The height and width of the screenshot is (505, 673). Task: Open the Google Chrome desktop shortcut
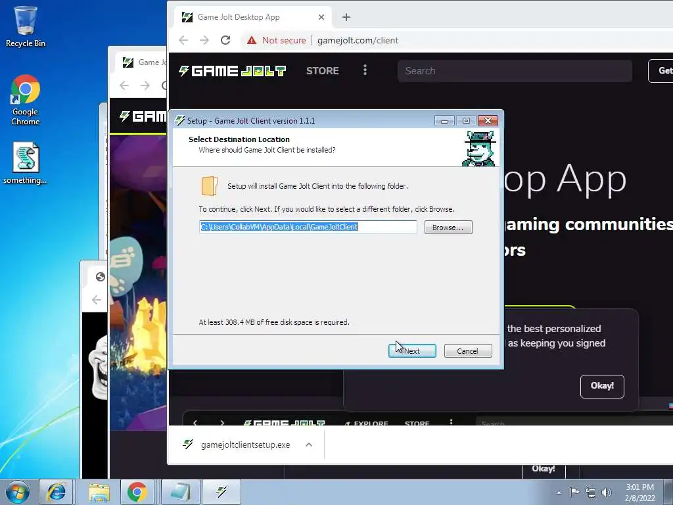pyautogui.click(x=26, y=100)
